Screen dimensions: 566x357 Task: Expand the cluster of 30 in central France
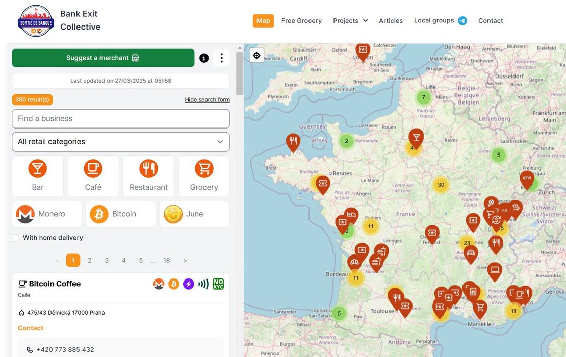click(441, 185)
